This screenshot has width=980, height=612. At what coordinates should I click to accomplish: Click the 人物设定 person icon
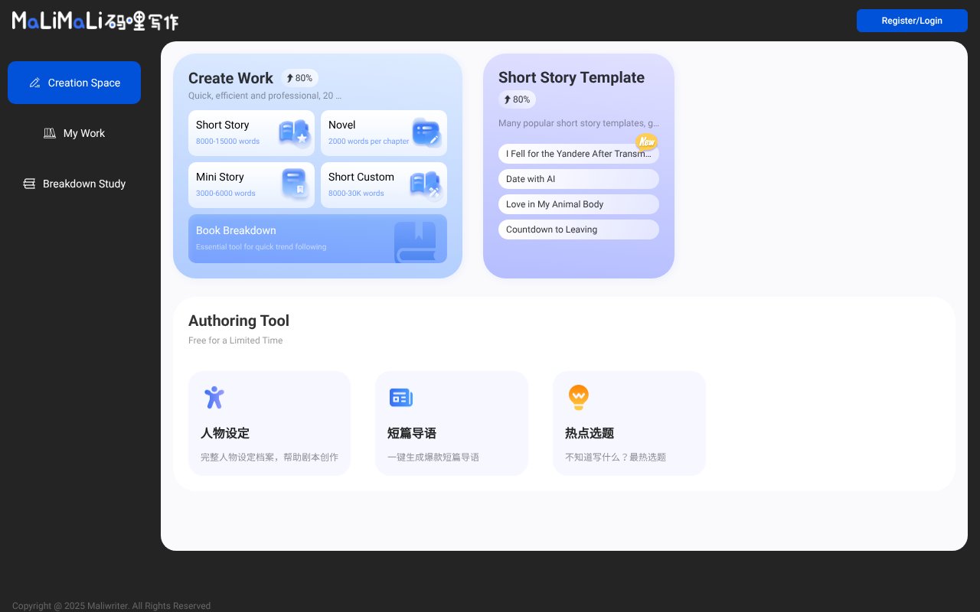214,398
